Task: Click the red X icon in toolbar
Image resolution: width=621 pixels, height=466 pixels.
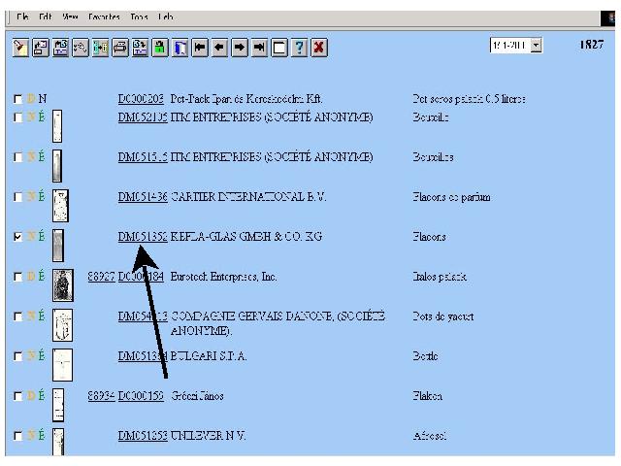Action: (x=319, y=48)
